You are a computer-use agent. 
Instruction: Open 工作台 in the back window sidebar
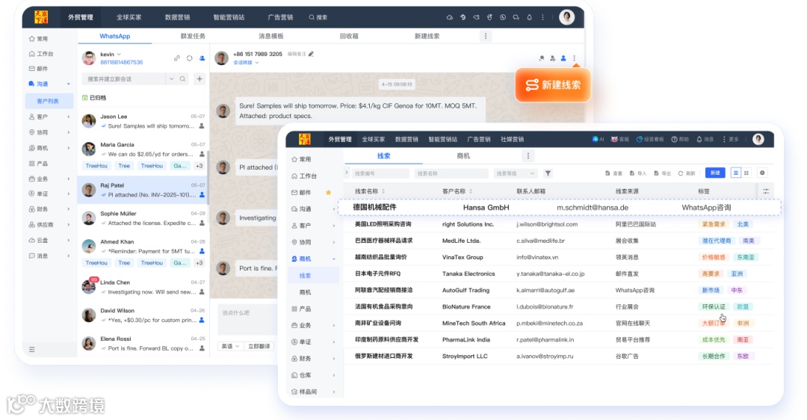point(41,54)
